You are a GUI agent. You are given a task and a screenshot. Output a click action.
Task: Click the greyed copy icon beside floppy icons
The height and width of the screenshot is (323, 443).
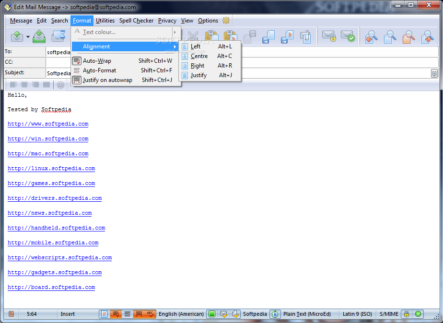(x=250, y=37)
